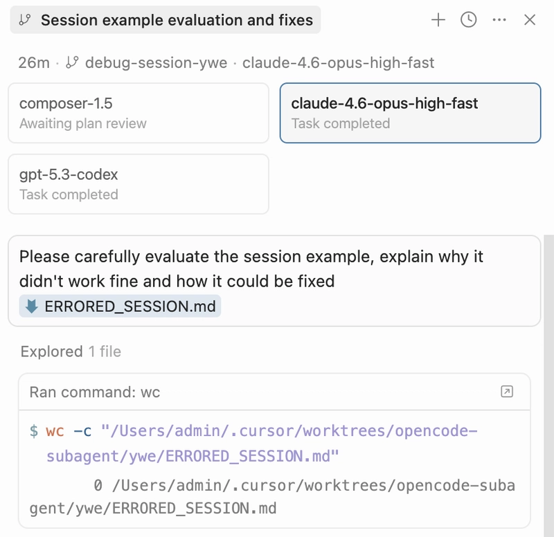Collapse the "Ran command: wc" block header
Viewport: 554px width, 537px height.
[x=95, y=392]
